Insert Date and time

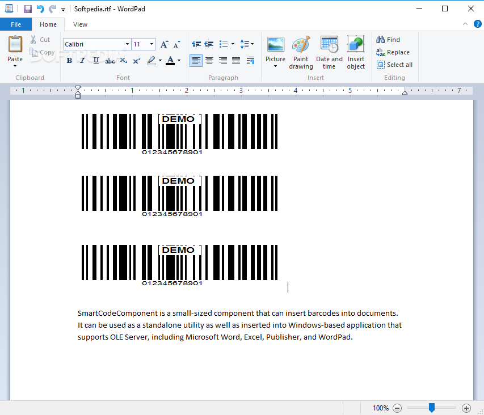329,53
